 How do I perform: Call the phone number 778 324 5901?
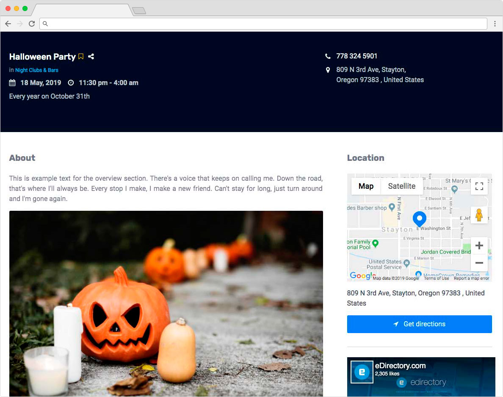[x=357, y=56]
